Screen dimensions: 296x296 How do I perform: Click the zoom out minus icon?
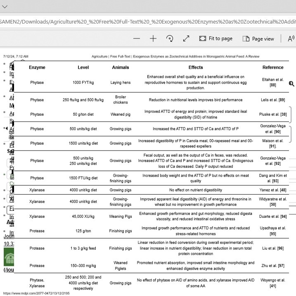137,38
